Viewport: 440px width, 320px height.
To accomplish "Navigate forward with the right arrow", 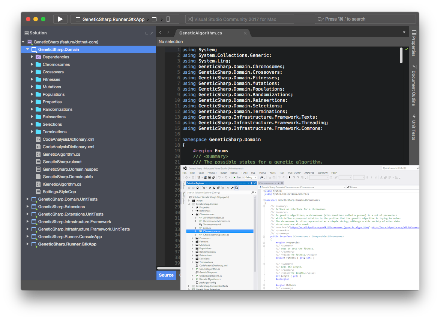I will tap(168, 33).
